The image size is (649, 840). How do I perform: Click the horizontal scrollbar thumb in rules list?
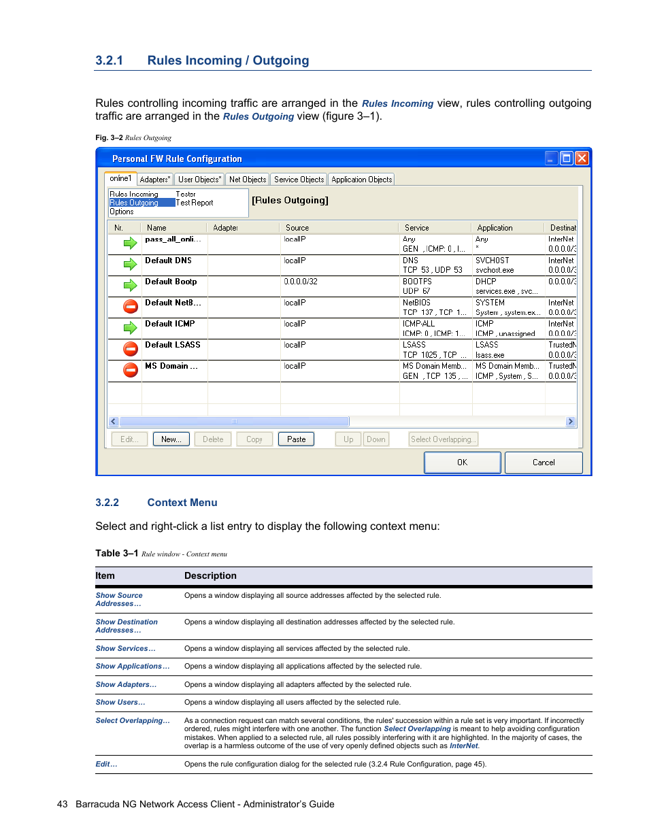coord(235,422)
